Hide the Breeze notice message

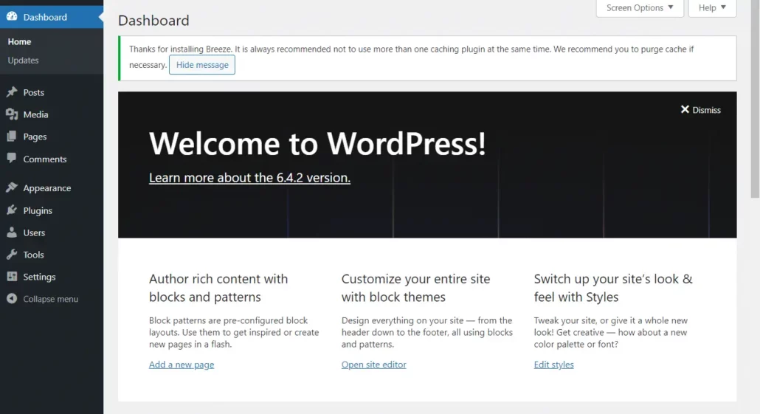coord(202,65)
